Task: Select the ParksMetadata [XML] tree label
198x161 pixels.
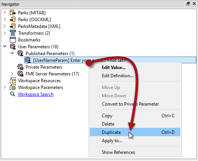Action: 39,26
